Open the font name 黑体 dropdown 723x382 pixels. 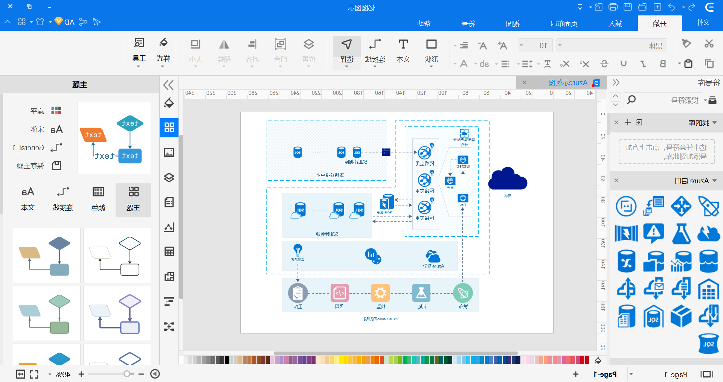click(612, 45)
